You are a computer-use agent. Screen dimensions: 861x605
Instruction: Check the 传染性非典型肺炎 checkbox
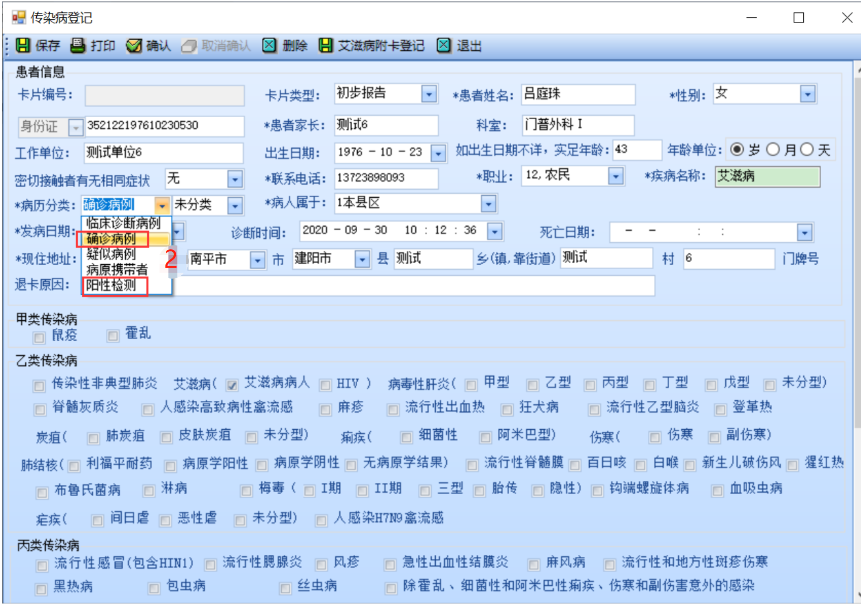point(38,385)
